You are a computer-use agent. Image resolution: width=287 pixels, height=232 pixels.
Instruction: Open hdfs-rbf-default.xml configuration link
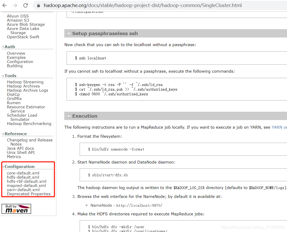click(x=27, y=181)
